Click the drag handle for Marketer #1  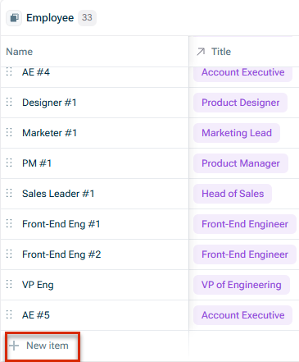click(9, 133)
